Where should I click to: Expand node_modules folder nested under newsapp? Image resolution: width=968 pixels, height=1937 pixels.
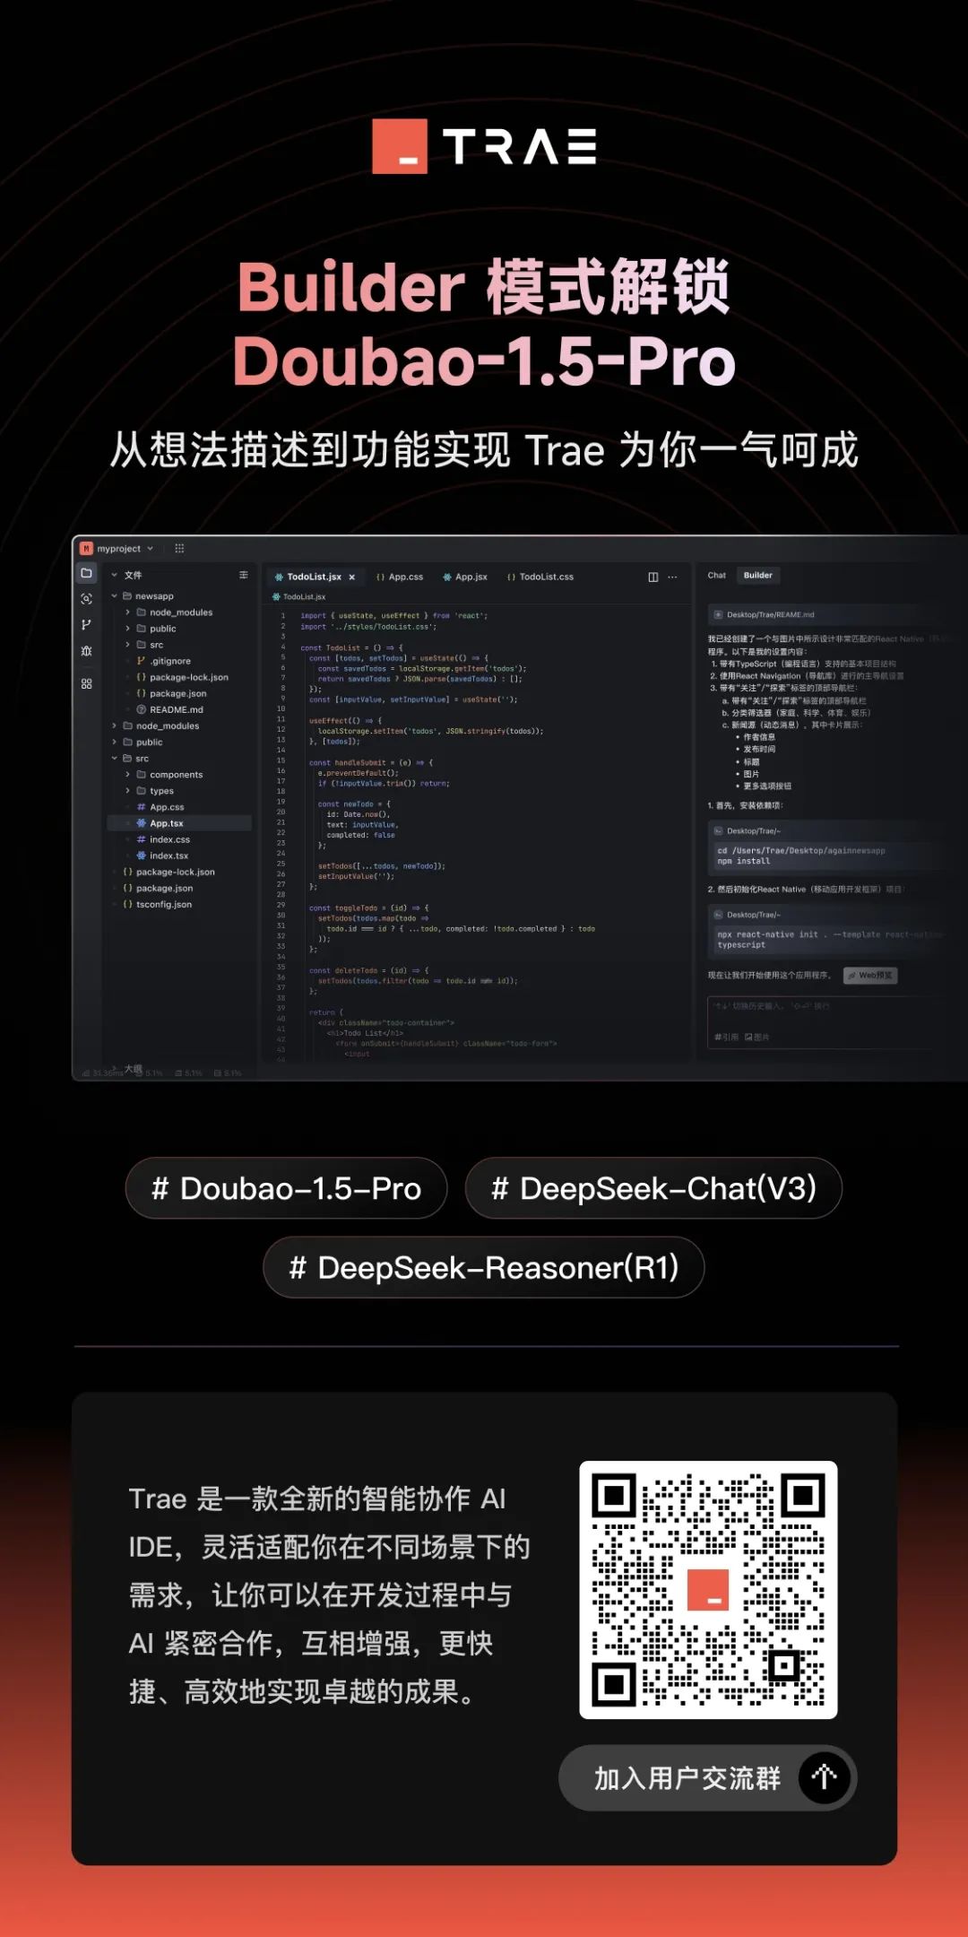(127, 612)
